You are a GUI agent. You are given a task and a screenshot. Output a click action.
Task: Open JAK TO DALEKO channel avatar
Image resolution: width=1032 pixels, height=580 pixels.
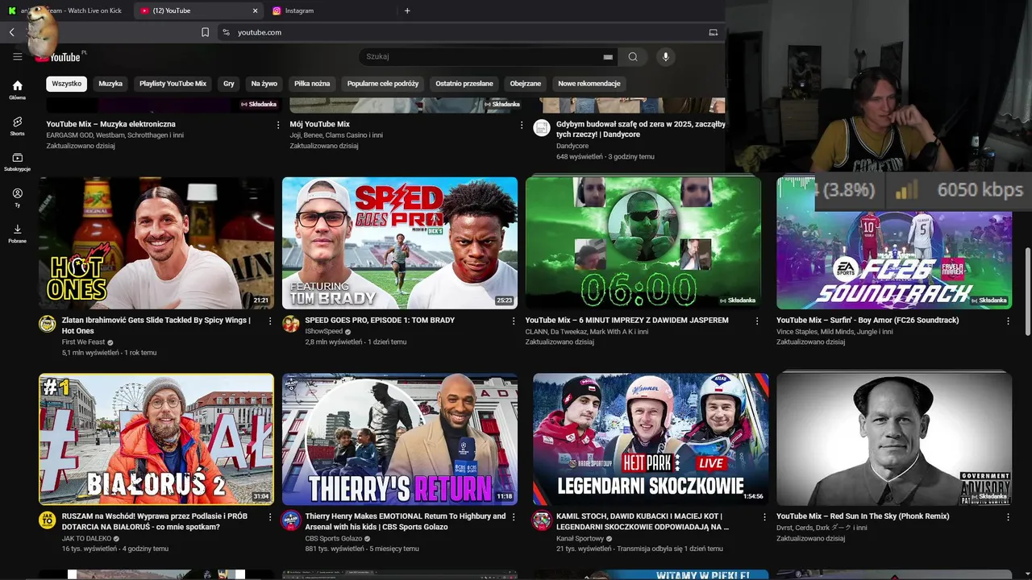[48, 520]
